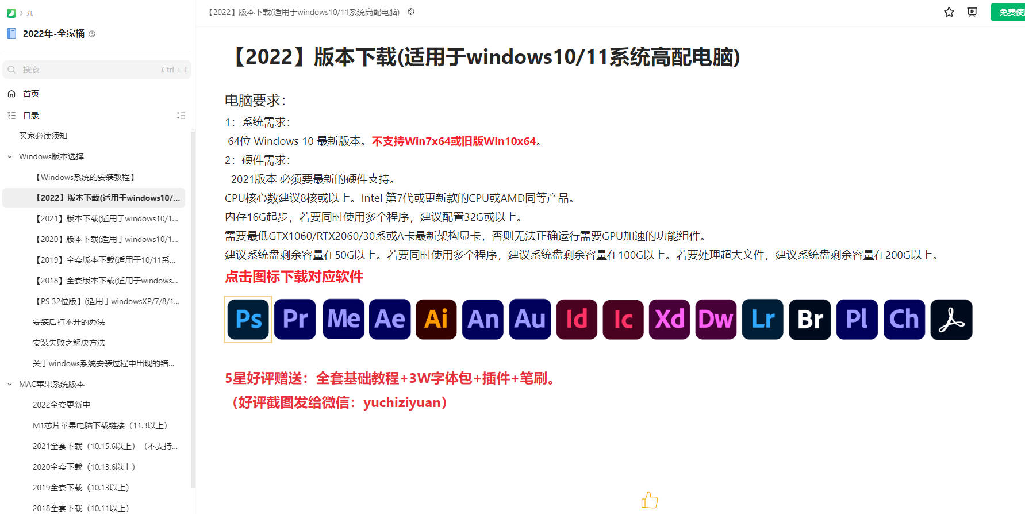Click the Premiere Pro Pr icon
This screenshot has height=514, width=1025.
pos(295,320)
